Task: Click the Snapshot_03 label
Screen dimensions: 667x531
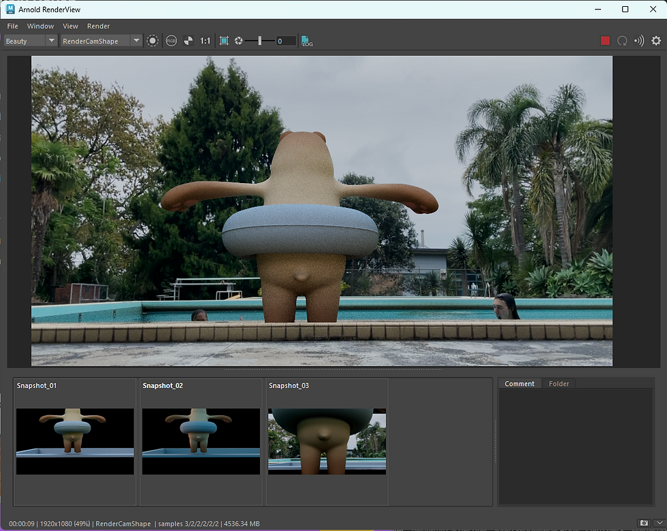Action: 289,385
